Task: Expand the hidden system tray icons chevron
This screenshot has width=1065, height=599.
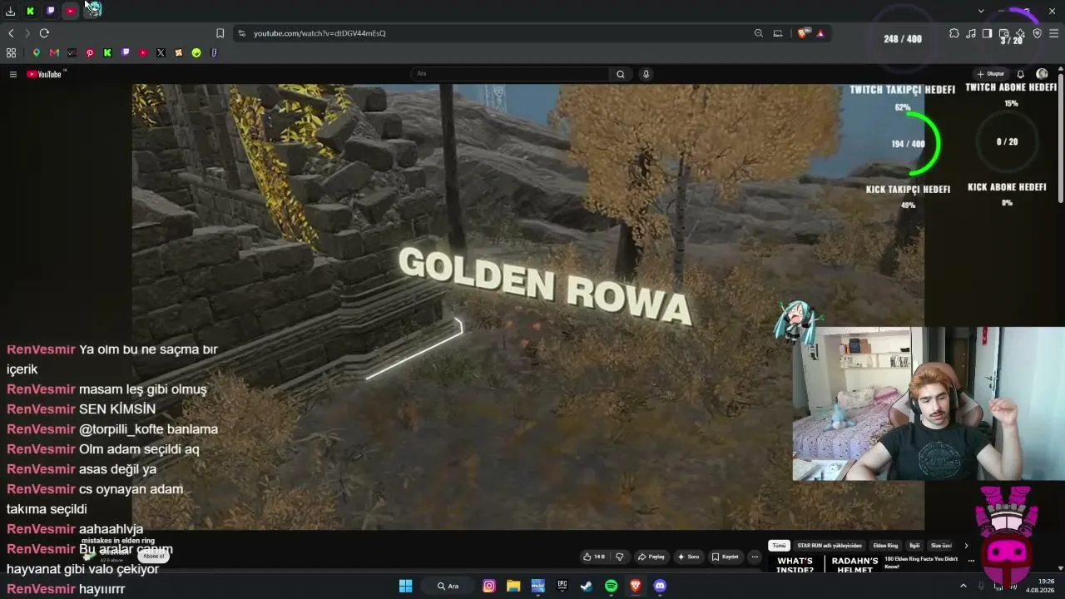Action: (x=963, y=586)
